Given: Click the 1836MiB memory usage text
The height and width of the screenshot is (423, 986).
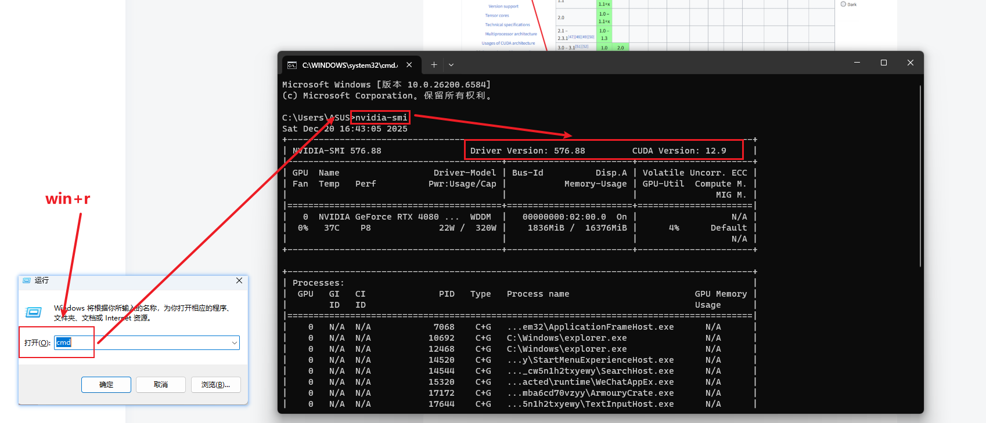Looking at the screenshot, I should click(x=546, y=228).
